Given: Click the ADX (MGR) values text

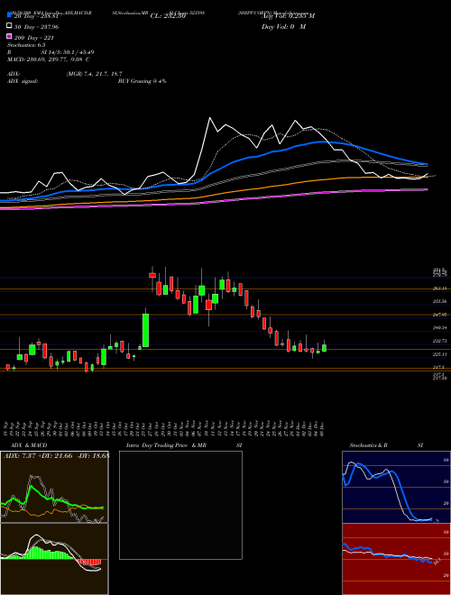Looking at the screenshot, I should 94,74.
